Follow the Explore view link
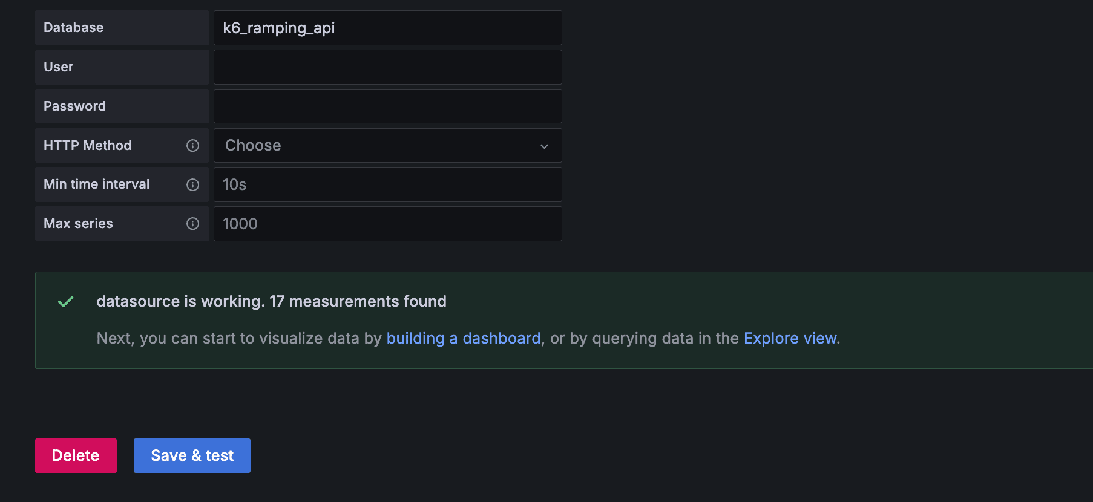This screenshot has width=1093, height=502. (x=790, y=338)
